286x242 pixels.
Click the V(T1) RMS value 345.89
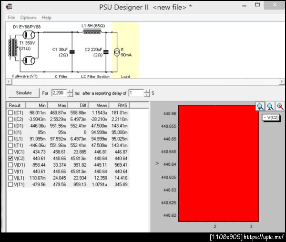[121, 185]
